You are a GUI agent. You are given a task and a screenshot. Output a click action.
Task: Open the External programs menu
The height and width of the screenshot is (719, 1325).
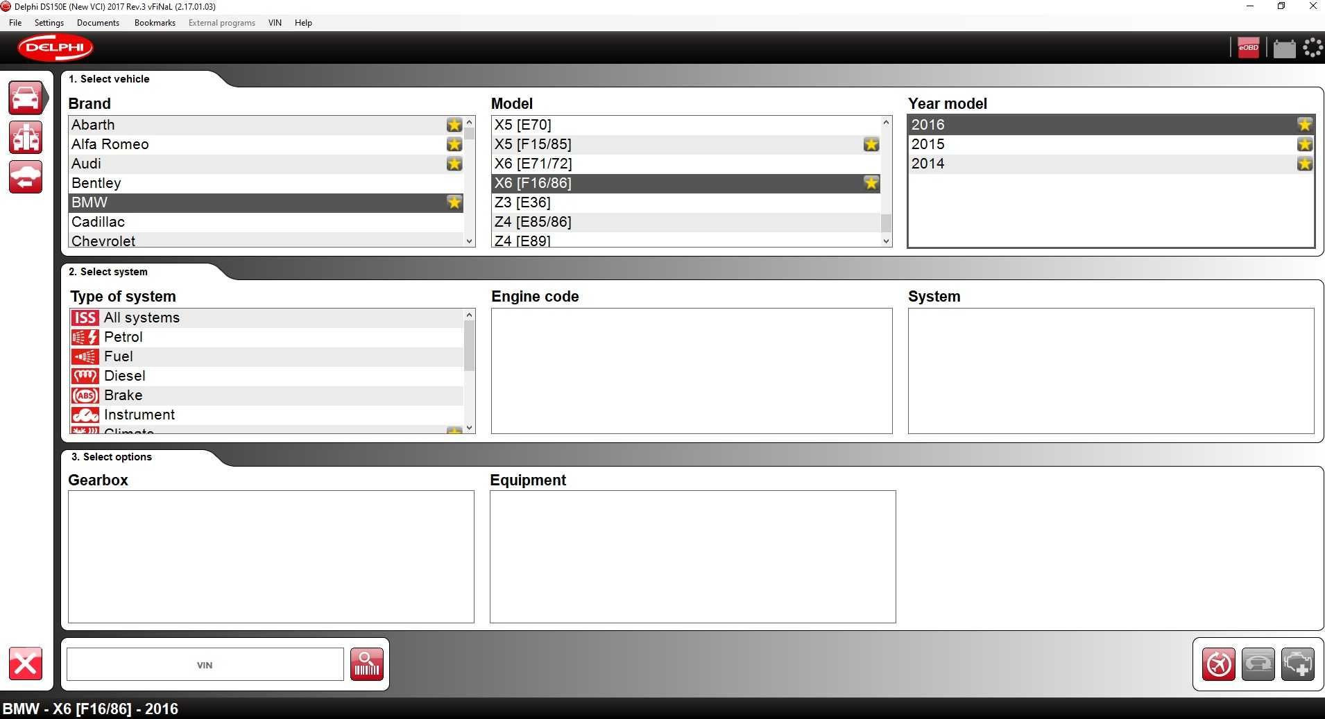pos(222,23)
